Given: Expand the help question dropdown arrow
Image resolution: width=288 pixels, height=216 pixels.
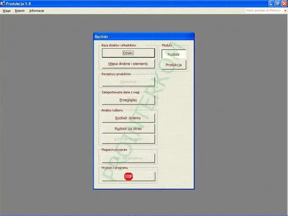Looking at the screenshot, I should tap(285, 11).
